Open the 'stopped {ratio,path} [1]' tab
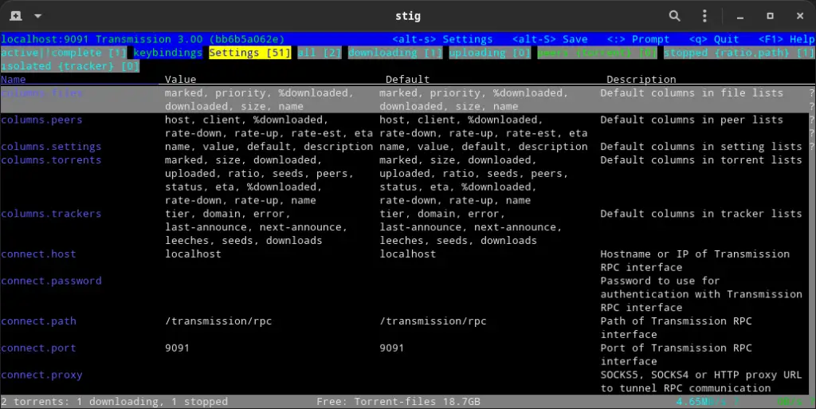 [x=739, y=53]
